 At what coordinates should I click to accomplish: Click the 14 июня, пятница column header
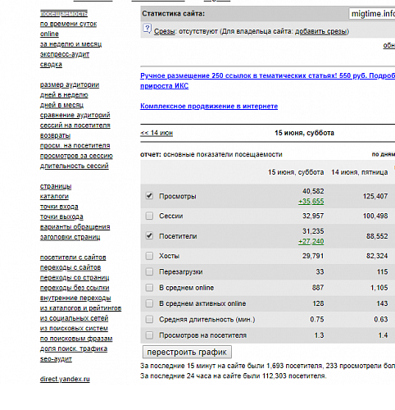click(x=360, y=172)
